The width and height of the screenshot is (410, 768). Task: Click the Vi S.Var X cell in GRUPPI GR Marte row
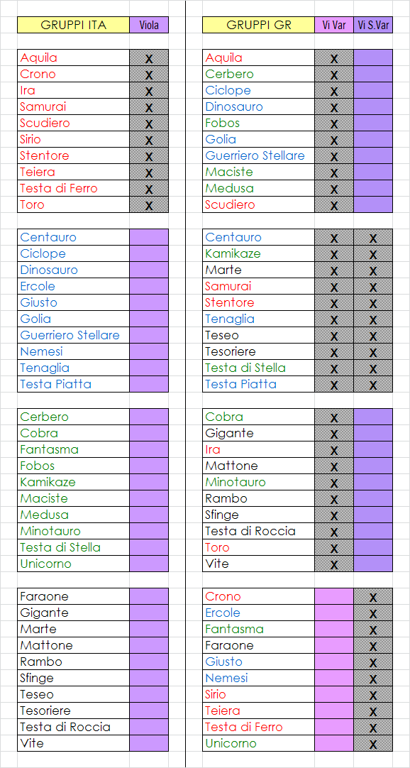pyautogui.click(x=373, y=270)
